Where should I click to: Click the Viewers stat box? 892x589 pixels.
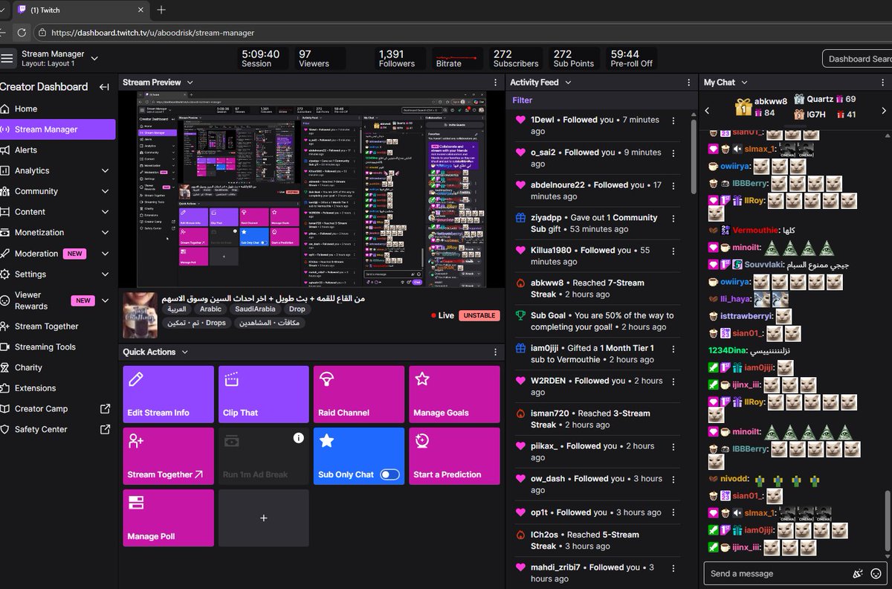click(x=320, y=59)
